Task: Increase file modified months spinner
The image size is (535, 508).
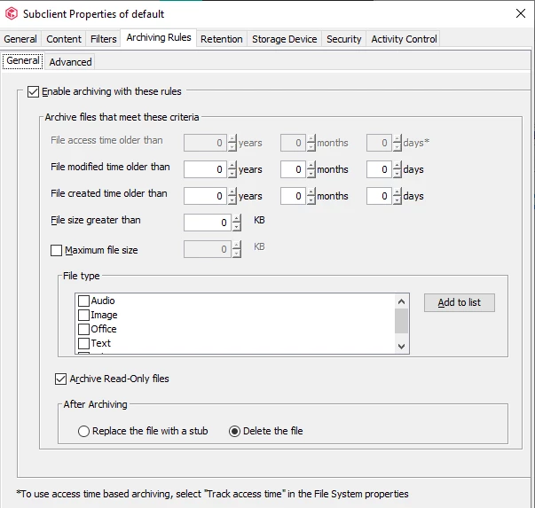Action: (x=311, y=165)
